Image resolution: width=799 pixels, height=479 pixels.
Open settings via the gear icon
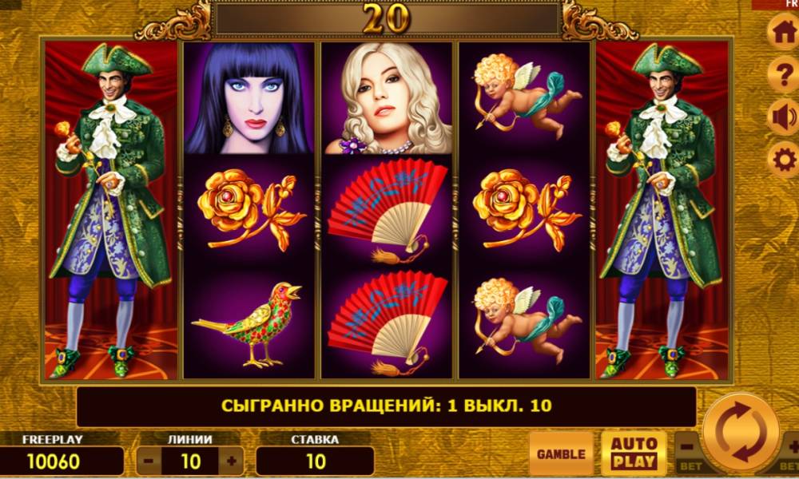(785, 160)
